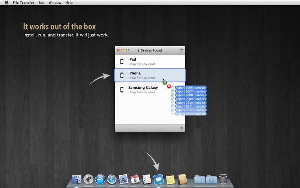The image size is (300, 188).
Task: Click the phone icon beside Samsung Galaxy
Action: pyautogui.click(x=122, y=89)
